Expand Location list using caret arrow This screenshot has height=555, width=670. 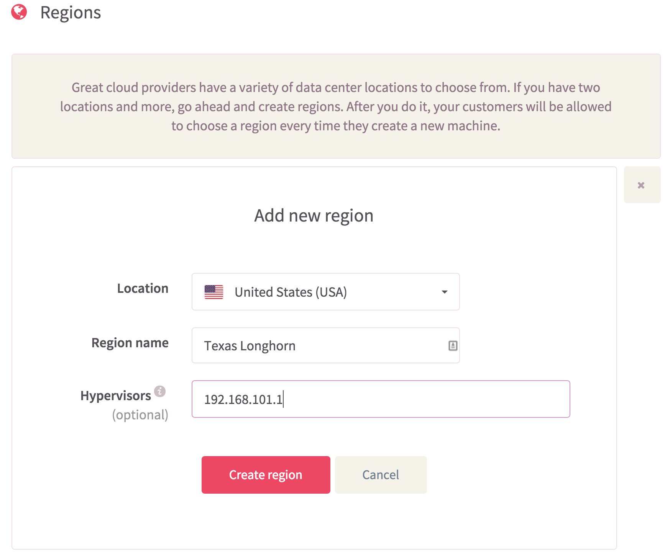[445, 292]
